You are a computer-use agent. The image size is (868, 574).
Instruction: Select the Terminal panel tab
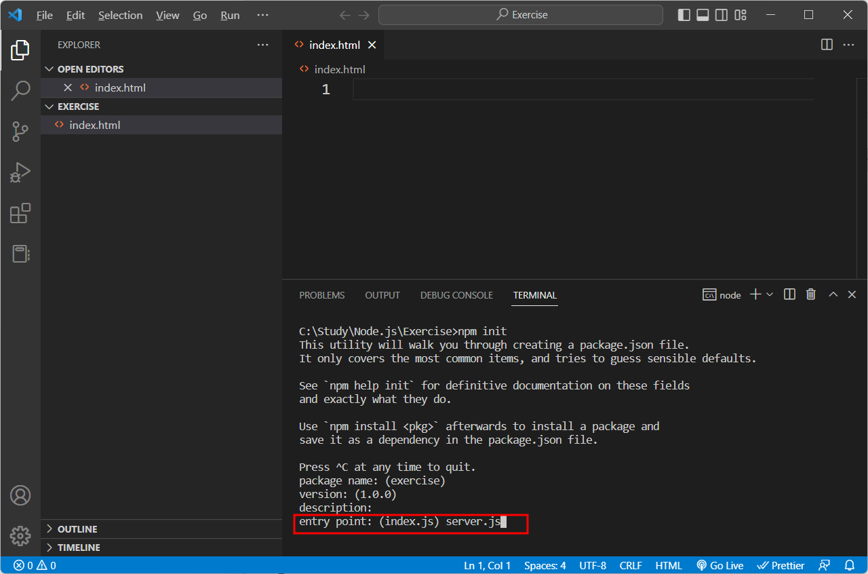pyautogui.click(x=535, y=295)
